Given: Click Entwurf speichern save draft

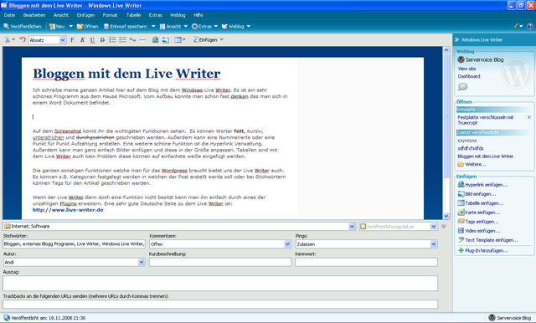Looking at the screenshot, I should [125, 26].
